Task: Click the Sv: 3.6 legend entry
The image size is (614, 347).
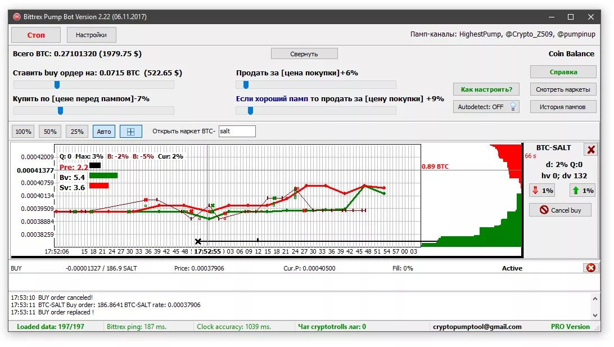Action: 72,188
